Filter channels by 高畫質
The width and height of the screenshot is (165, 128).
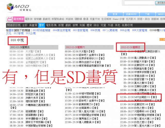coord(33,25)
